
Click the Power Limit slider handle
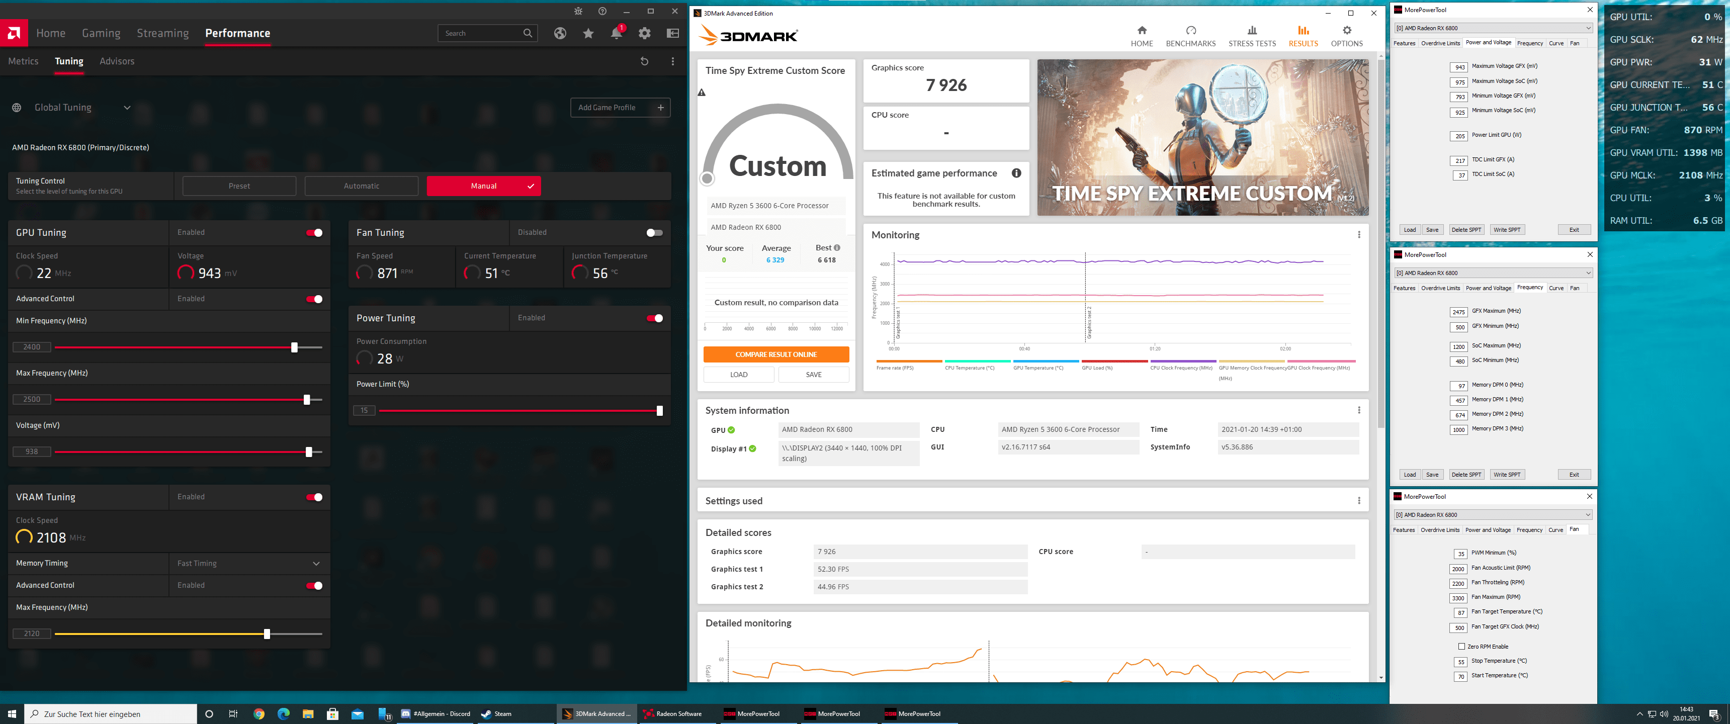coord(659,410)
